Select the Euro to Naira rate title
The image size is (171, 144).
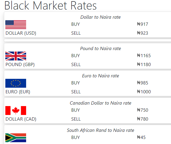click(100, 76)
